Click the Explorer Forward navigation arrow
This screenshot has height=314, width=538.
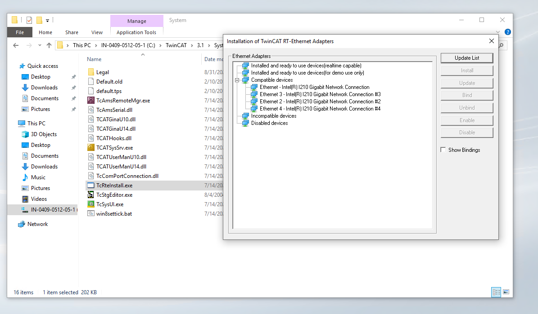pos(29,45)
